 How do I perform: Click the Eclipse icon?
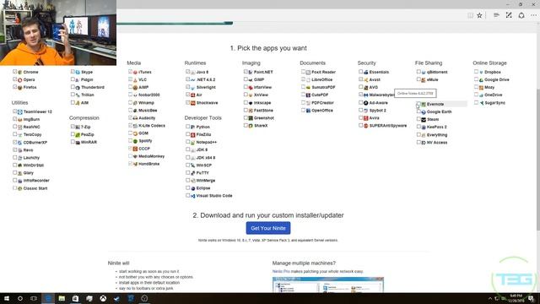coord(193,188)
